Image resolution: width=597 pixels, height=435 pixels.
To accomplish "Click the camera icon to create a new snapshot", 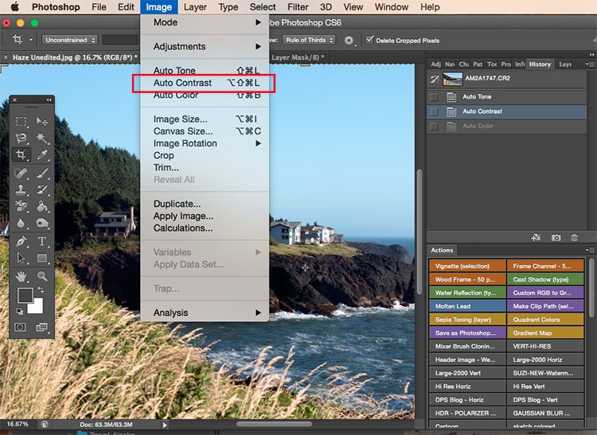I will click(556, 237).
